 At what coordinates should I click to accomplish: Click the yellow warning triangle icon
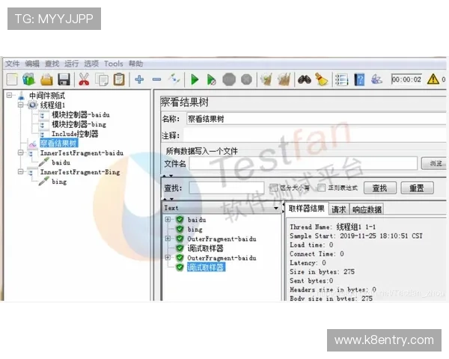click(x=433, y=79)
